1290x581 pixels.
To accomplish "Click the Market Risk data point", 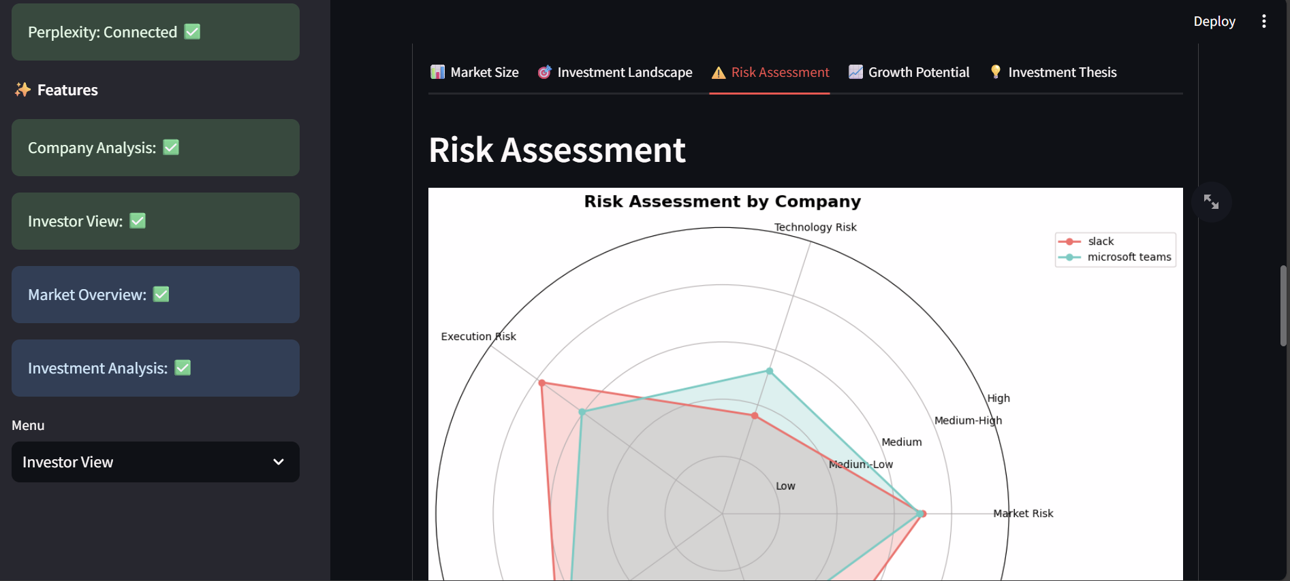I will [922, 514].
